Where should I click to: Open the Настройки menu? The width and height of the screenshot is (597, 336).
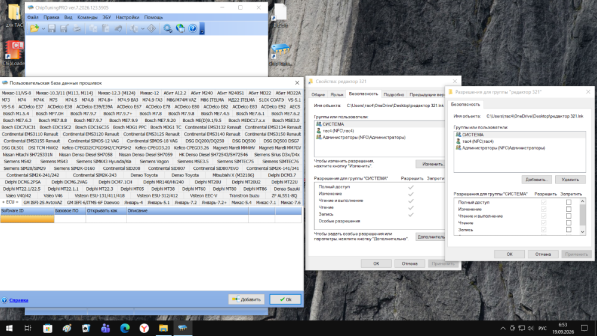tap(128, 17)
